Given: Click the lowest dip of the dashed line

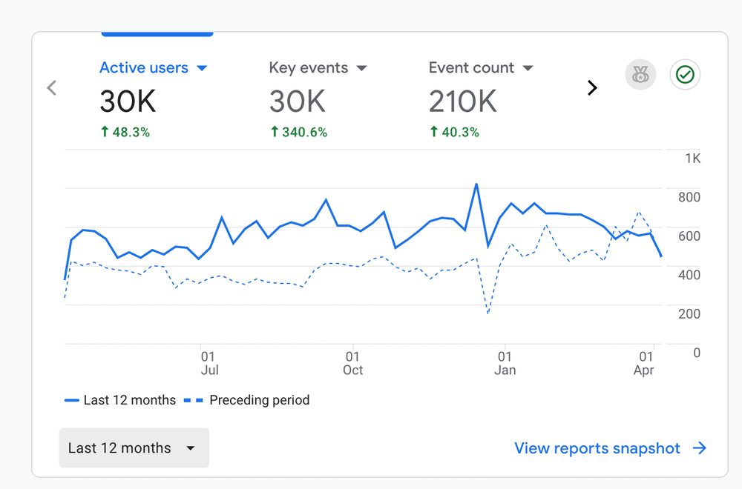Looking at the screenshot, I should [x=488, y=313].
